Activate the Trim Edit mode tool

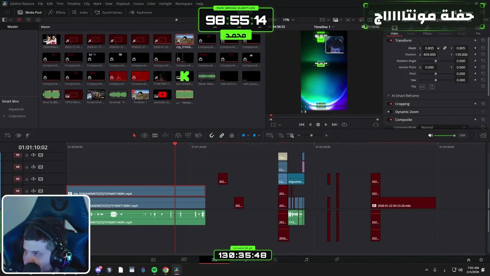click(145, 135)
